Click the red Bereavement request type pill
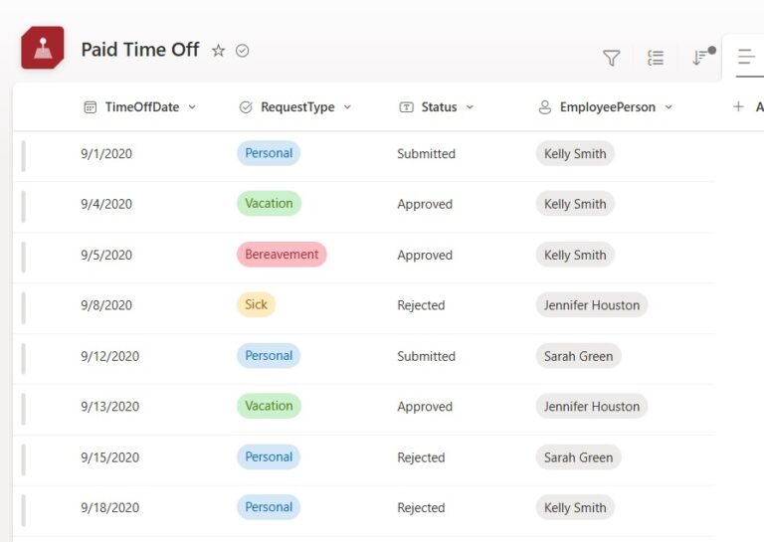Screen dimensions: 764x542 (282, 255)
